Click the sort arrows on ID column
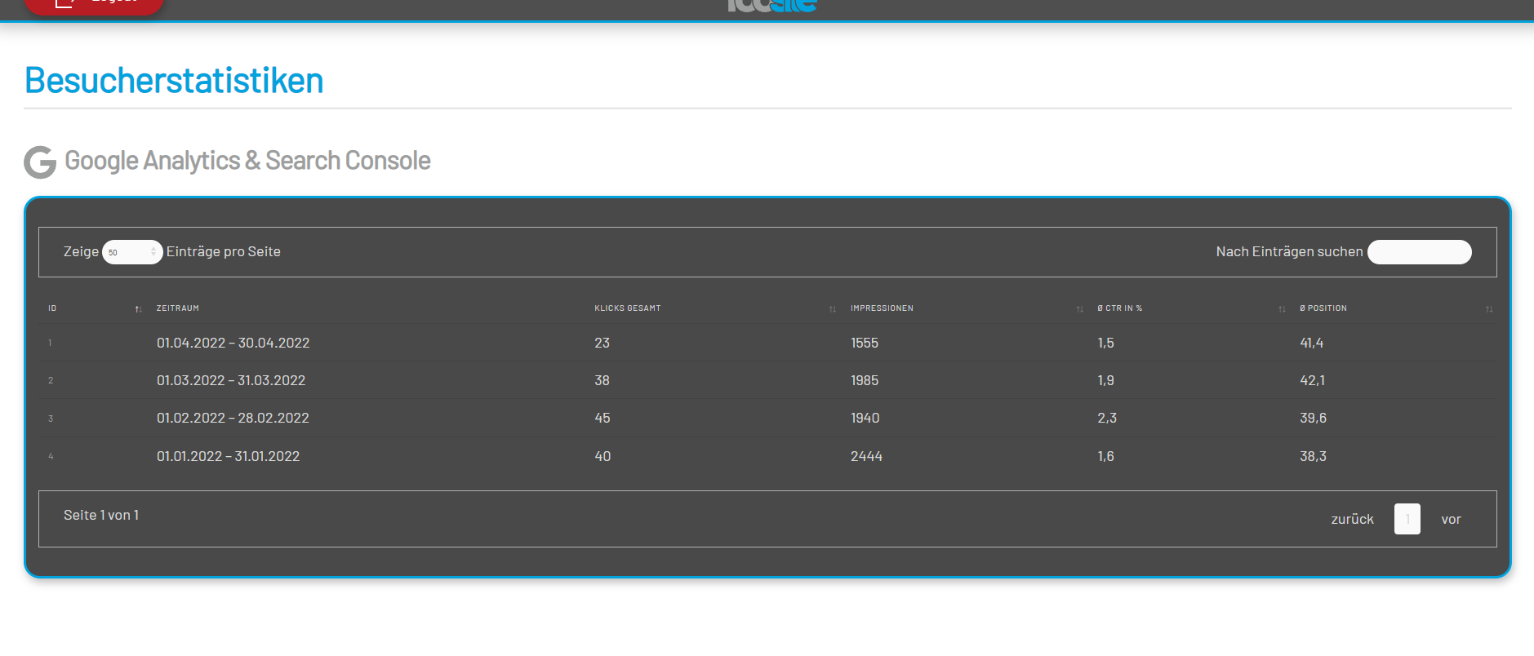 click(138, 309)
